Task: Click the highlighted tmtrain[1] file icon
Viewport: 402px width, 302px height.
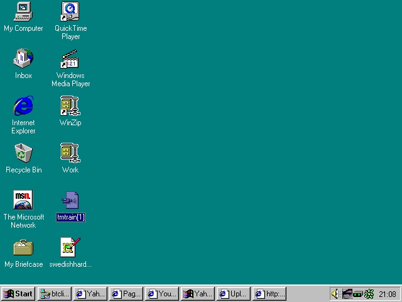Action: click(70, 201)
